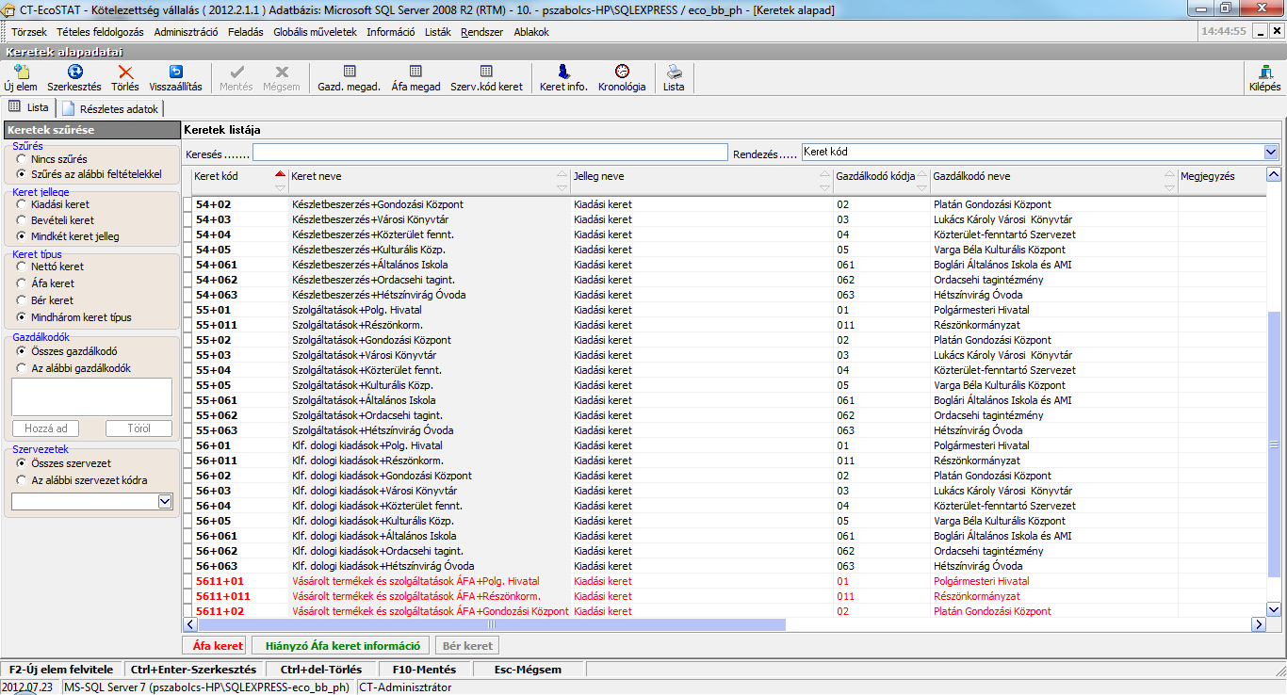Click vertical scrollbar down arrow

click(x=1274, y=609)
